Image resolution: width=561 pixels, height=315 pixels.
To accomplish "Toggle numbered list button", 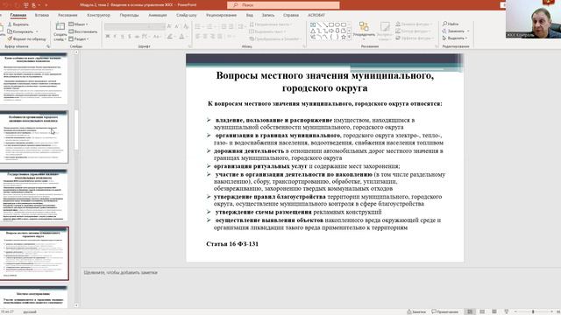I will (x=209, y=27).
